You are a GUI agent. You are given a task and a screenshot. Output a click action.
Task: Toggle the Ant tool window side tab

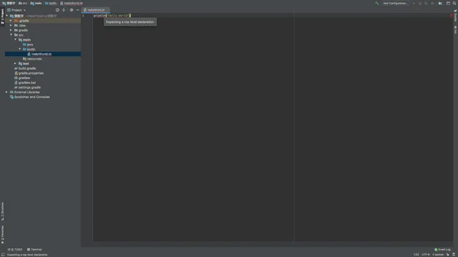456,30
